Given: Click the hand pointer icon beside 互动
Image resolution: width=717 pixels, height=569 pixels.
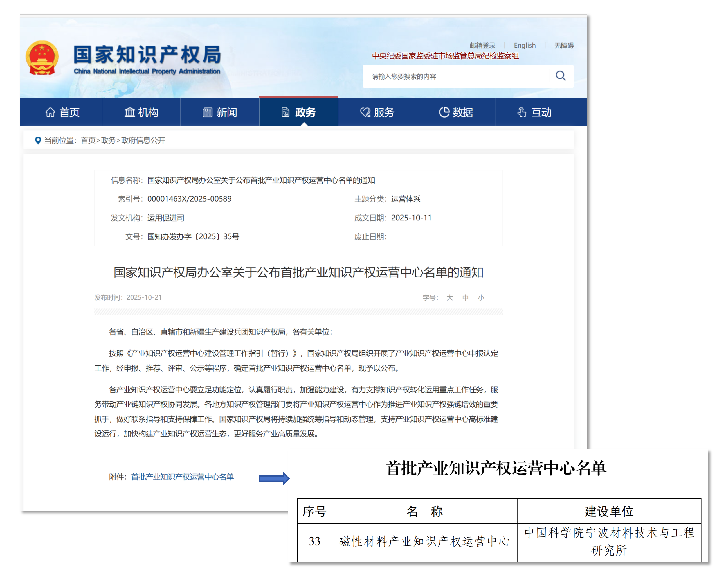Looking at the screenshot, I should pyautogui.click(x=522, y=112).
